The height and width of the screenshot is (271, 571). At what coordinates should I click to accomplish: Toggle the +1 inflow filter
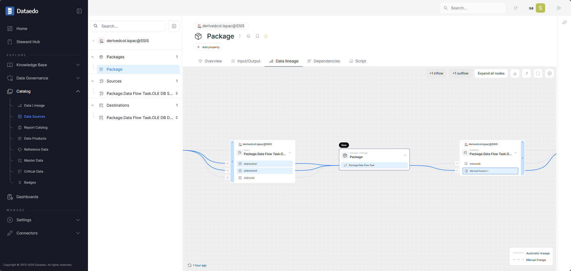click(x=436, y=73)
